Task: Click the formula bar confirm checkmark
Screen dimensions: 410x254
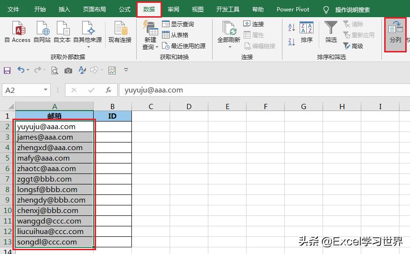Action: click(91, 90)
